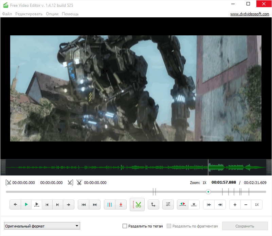Play selection with the underlined play icon
The height and width of the screenshot is (236, 272).
coord(37,205)
